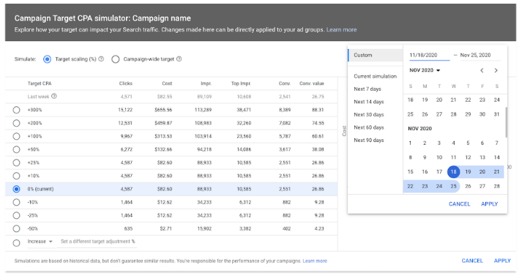Select November 28 in calendar
Screen dimensions: 522x276
(x=496, y=186)
